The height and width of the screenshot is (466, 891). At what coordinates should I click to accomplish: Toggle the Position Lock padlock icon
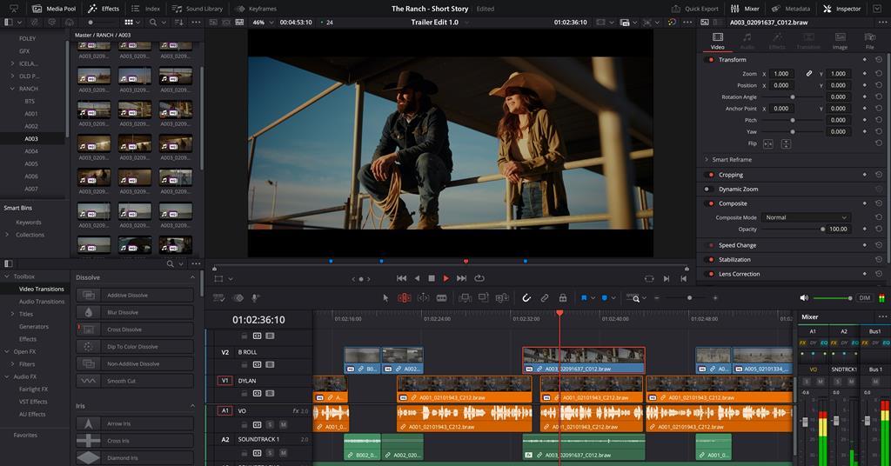(x=563, y=298)
